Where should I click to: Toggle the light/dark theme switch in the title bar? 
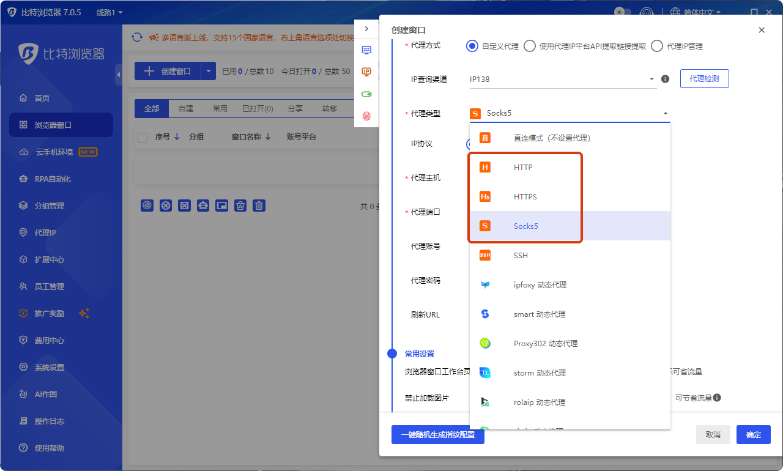pyautogui.click(x=623, y=12)
